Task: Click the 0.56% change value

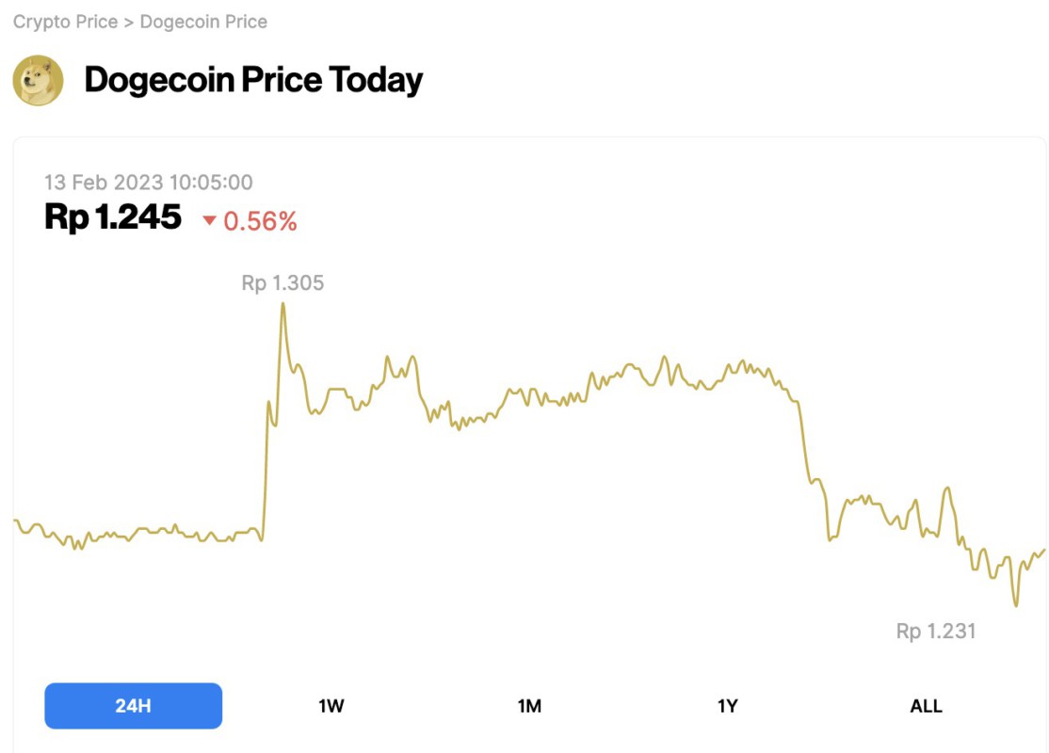Action: [262, 221]
